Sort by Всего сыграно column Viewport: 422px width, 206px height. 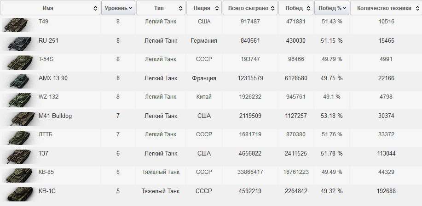pyautogui.click(x=249, y=8)
